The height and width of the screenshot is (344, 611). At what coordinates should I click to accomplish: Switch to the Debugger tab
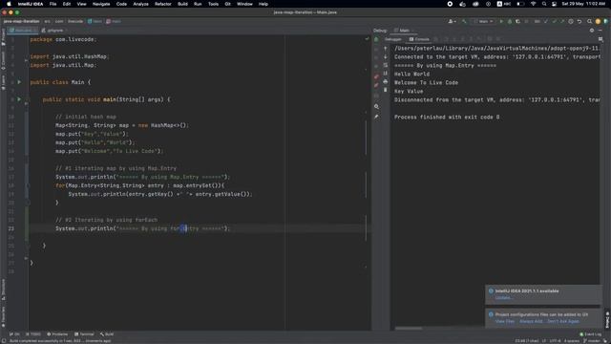coord(392,39)
